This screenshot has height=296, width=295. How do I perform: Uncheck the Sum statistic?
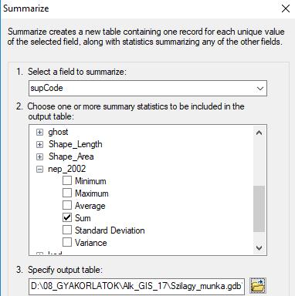[67, 217]
